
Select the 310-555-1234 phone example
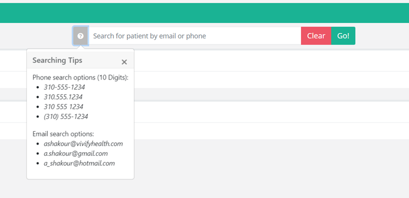[x=64, y=87]
